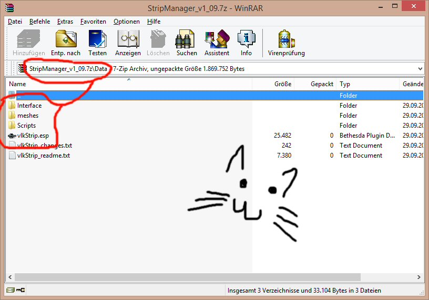Click the horizontal scrollbar left arrow
This screenshot has width=429, height=300.
10,277
